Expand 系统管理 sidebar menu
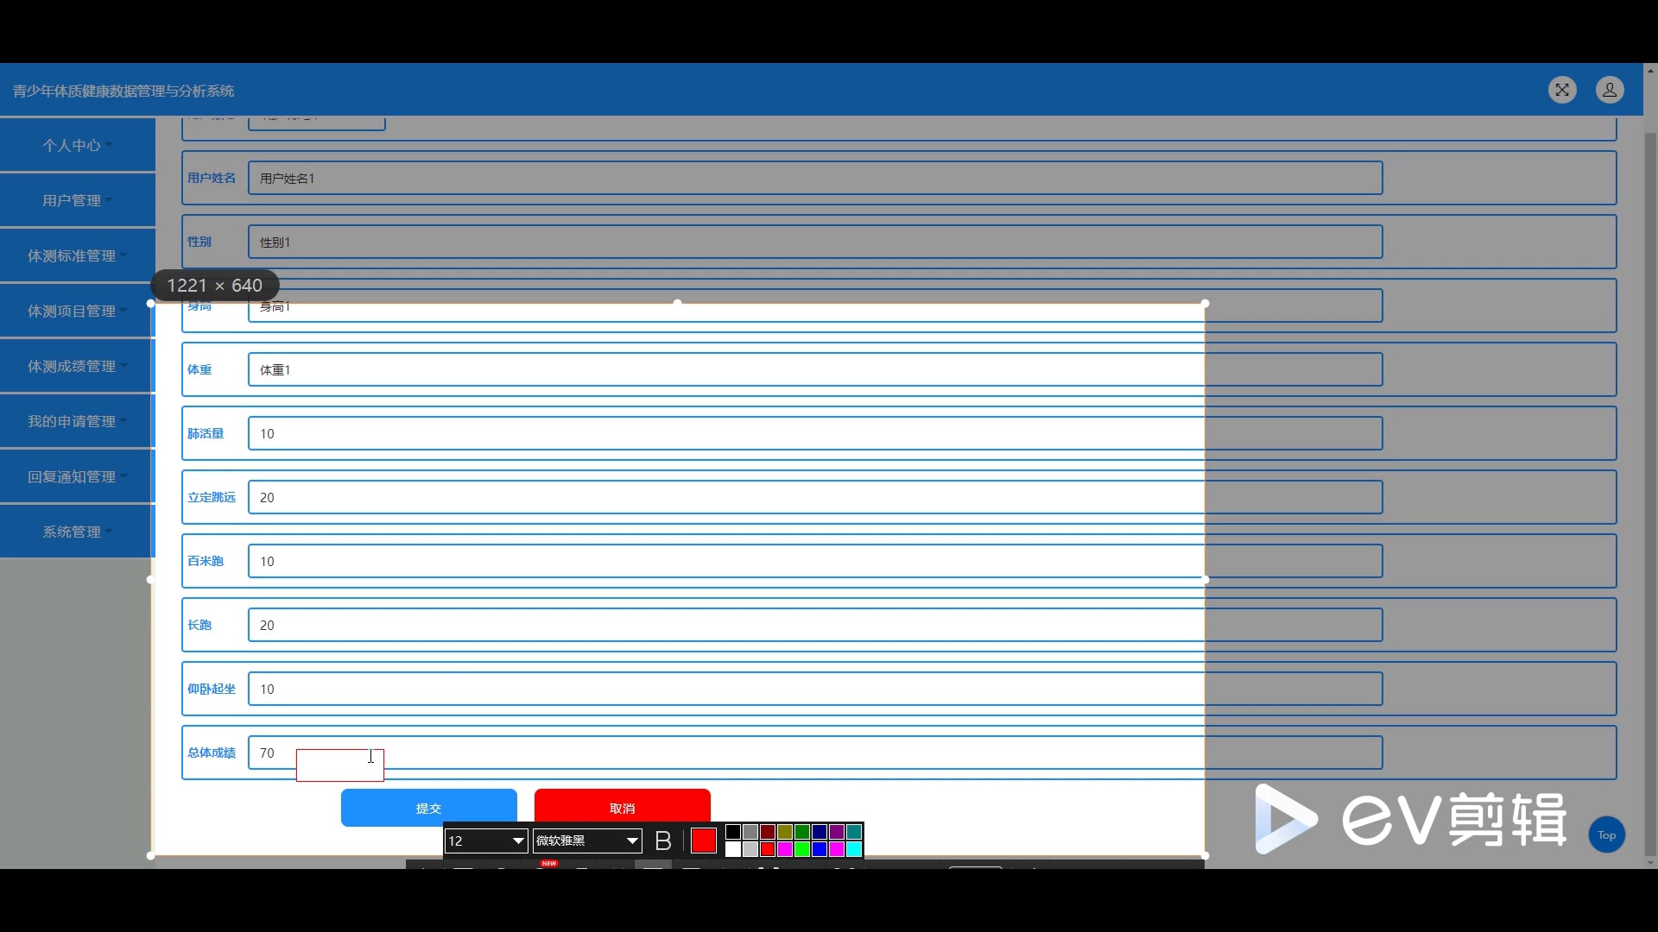 (x=78, y=532)
